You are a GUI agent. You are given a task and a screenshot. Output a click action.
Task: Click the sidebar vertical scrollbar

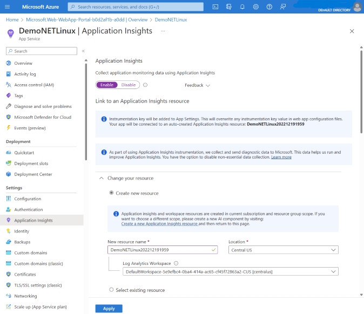click(x=86, y=111)
